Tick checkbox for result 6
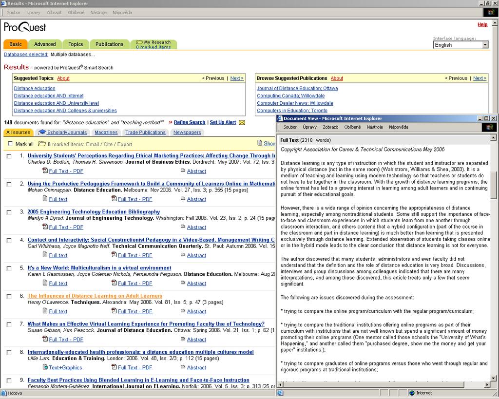The width and height of the screenshot is (499, 399). click(9, 297)
